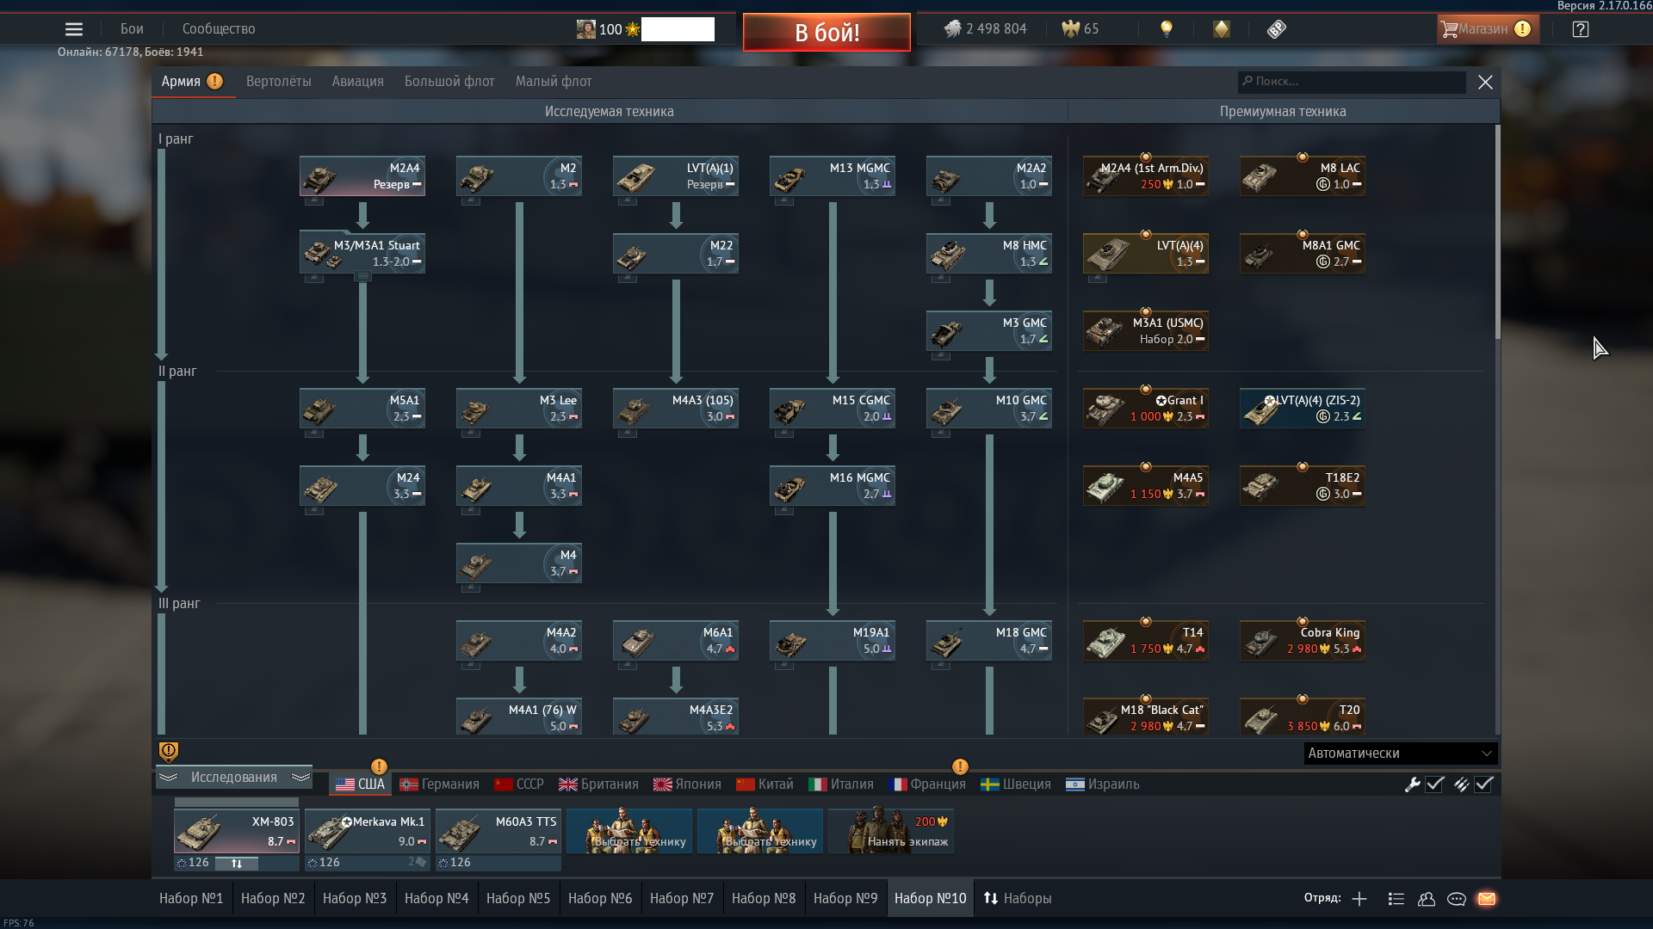Open the hamburger main menu
The image size is (1653, 929).
pyautogui.click(x=74, y=29)
